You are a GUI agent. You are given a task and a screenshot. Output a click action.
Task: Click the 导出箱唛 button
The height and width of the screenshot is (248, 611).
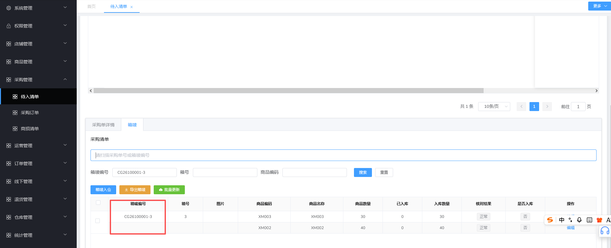[135, 190]
